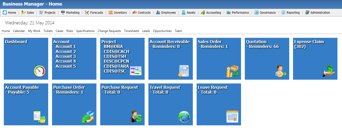Open the Dashboard tile title
The width and height of the screenshot is (342, 138).
point(16,42)
